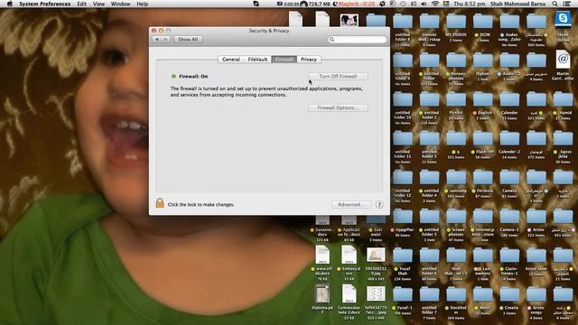This screenshot has height=325, width=578.
Task: Open the Flash-HP folder
Action: click(x=482, y=138)
